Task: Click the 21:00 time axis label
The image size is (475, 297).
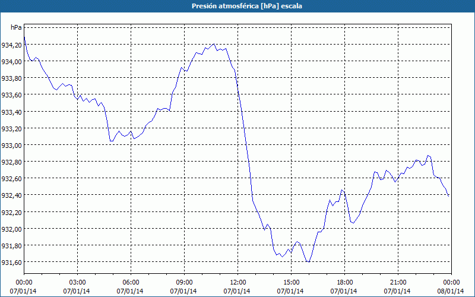Action: 398,283
